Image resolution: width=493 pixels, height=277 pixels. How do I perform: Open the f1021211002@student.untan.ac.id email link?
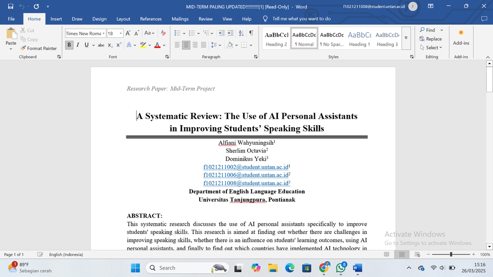click(x=246, y=167)
